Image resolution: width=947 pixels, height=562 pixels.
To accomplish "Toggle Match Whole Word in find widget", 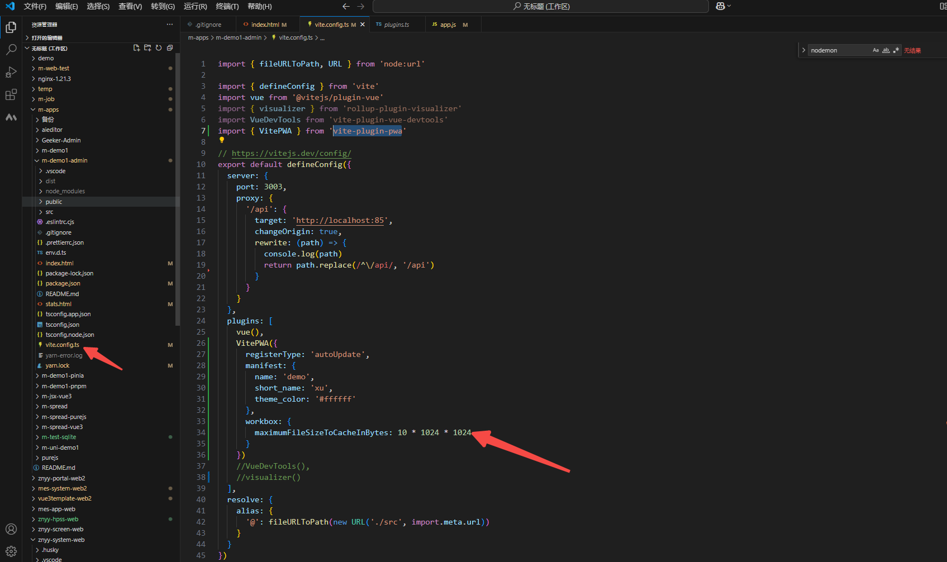I will point(886,50).
